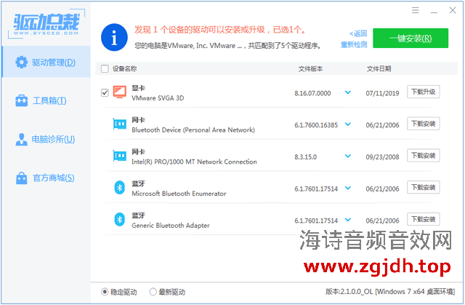Screen dimensions: 465x305
Task: Click 下载安装 for Microsoft Bluetooth Enumerator
Action: (423, 187)
